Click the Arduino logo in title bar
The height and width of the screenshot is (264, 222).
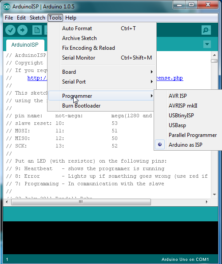(7, 7)
